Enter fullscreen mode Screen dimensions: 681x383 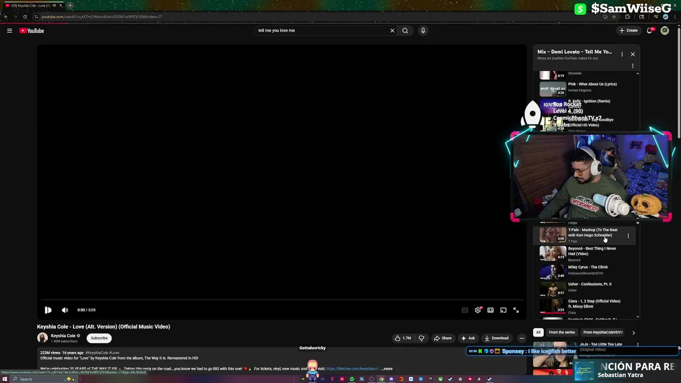pyautogui.click(x=516, y=310)
